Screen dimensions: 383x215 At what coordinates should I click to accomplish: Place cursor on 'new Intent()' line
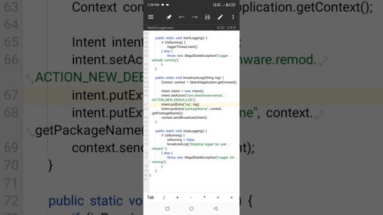pyautogui.click(x=183, y=91)
